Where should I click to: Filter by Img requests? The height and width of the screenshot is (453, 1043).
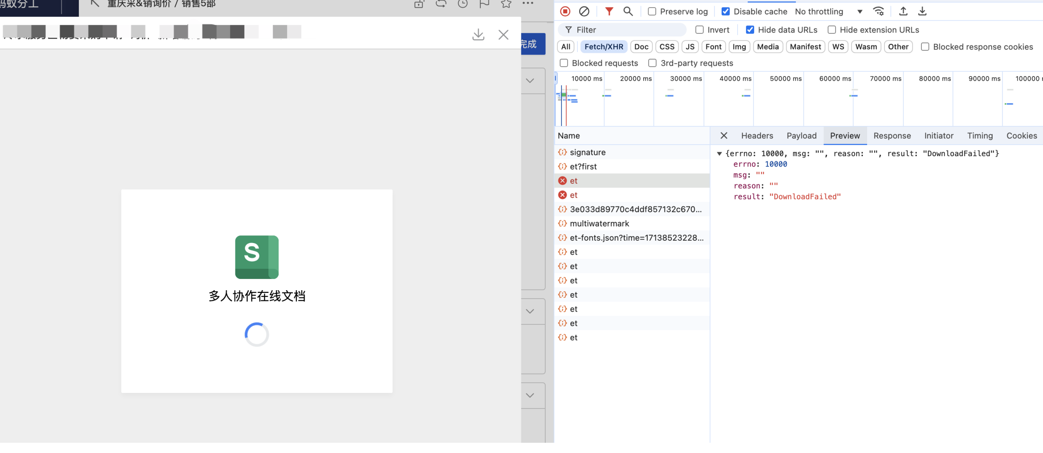click(x=739, y=47)
